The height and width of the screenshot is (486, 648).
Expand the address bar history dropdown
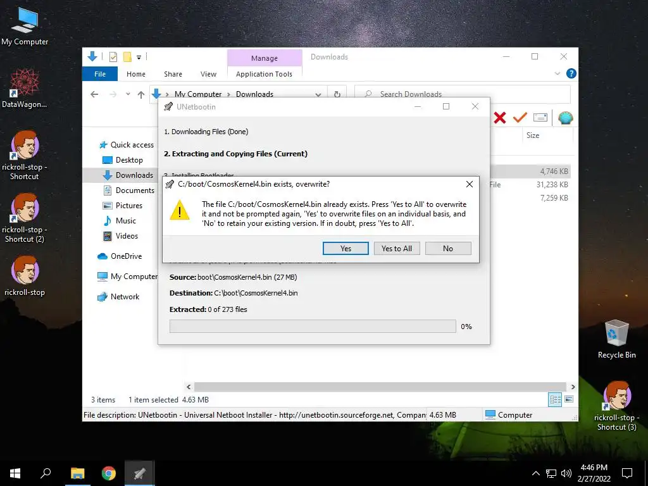(318, 95)
